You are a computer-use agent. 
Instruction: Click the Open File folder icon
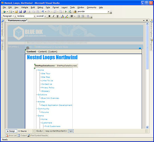16,12
